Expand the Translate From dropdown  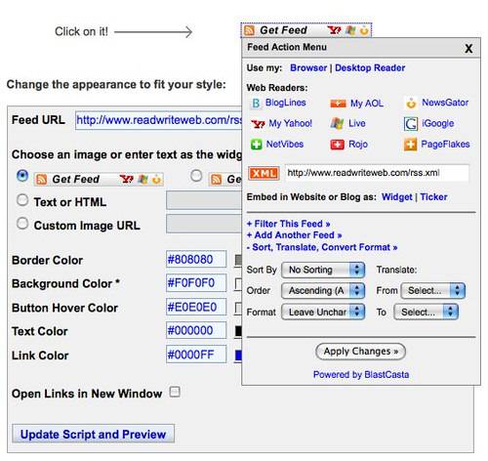tap(433, 291)
